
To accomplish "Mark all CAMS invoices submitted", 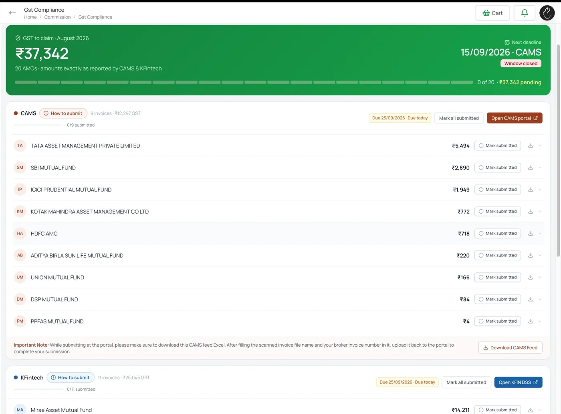I will (459, 118).
